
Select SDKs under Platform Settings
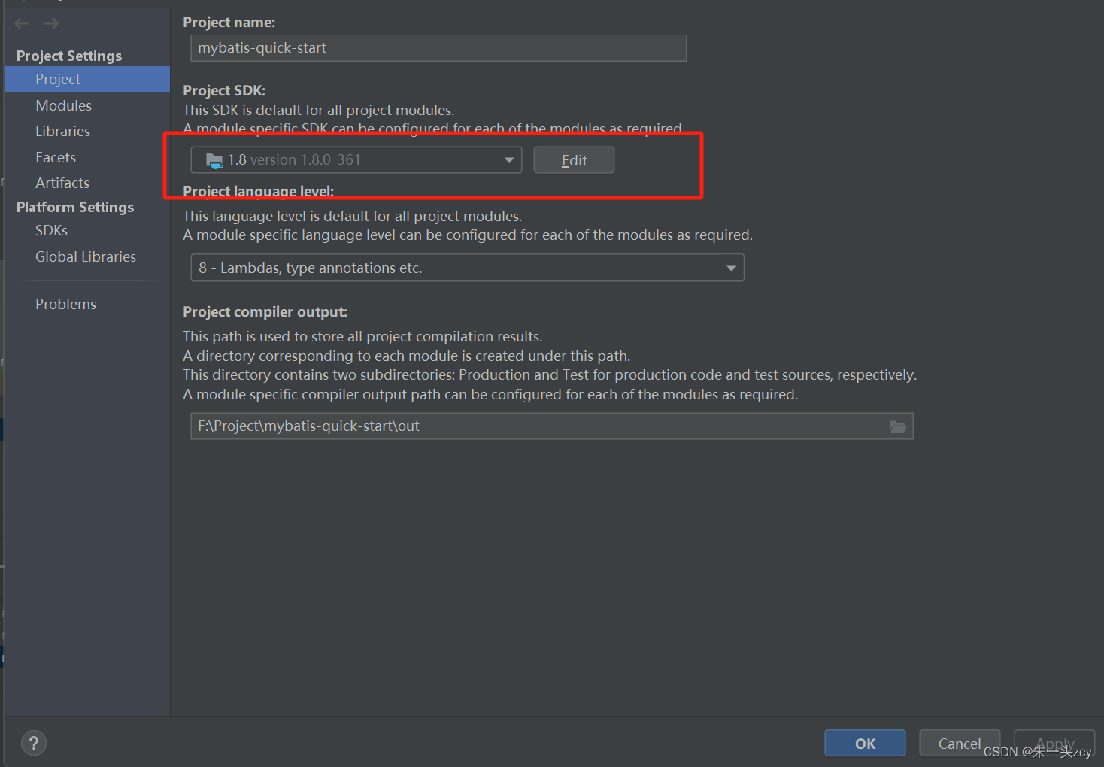click(51, 230)
